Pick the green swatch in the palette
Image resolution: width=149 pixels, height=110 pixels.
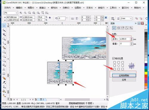[146, 70]
